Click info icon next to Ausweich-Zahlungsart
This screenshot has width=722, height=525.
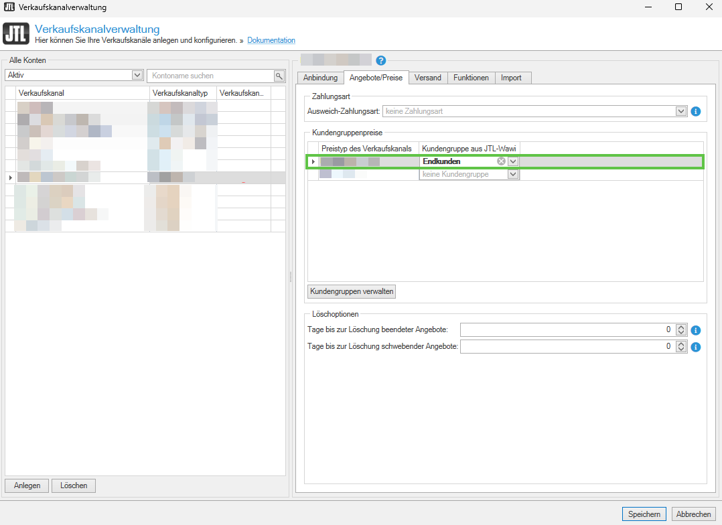[695, 111]
